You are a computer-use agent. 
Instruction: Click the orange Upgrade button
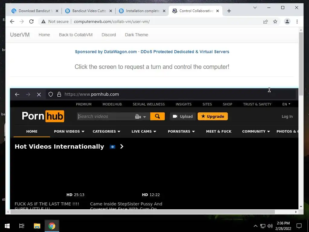click(213, 116)
